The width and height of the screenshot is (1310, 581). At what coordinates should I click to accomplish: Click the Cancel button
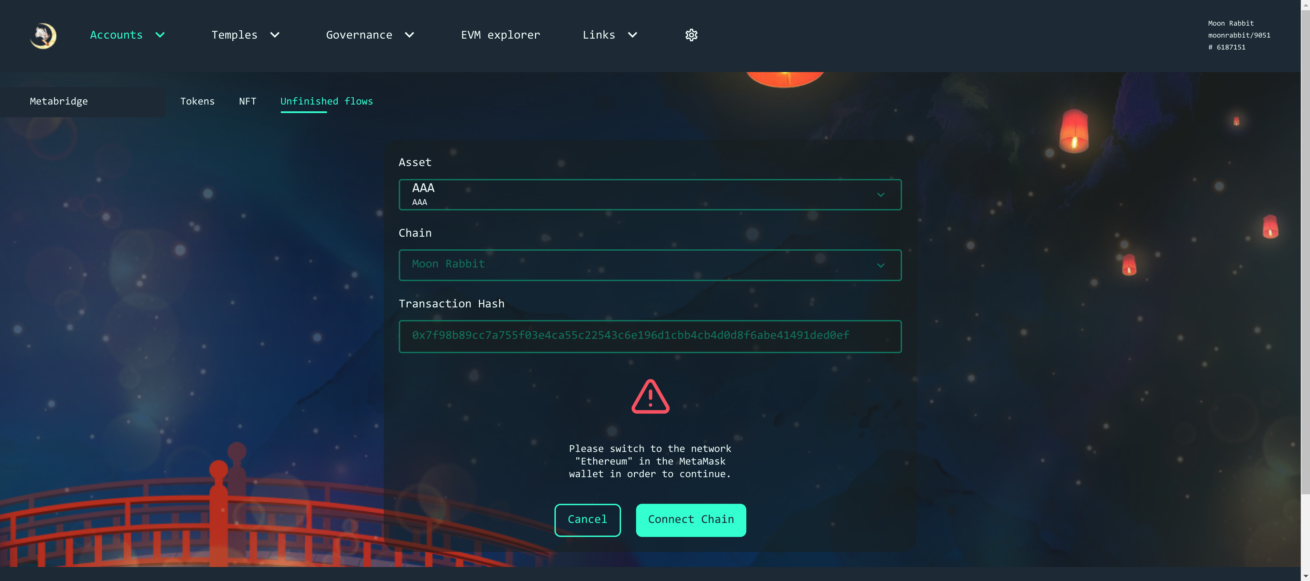pos(587,520)
